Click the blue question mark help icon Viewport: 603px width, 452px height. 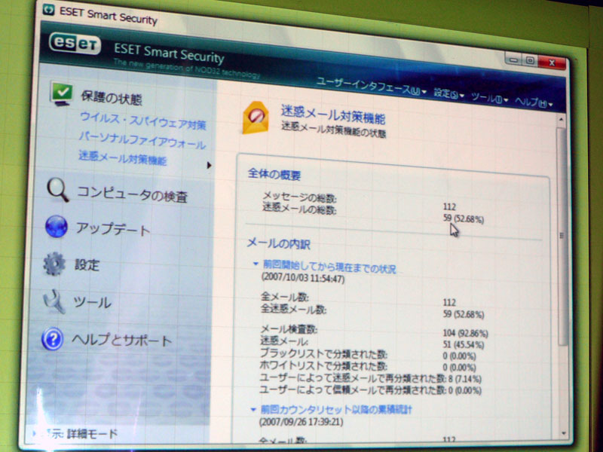tap(52, 338)
